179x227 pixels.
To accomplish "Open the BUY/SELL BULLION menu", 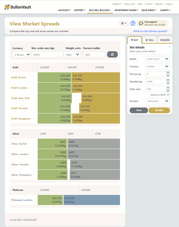I will 100,10.
